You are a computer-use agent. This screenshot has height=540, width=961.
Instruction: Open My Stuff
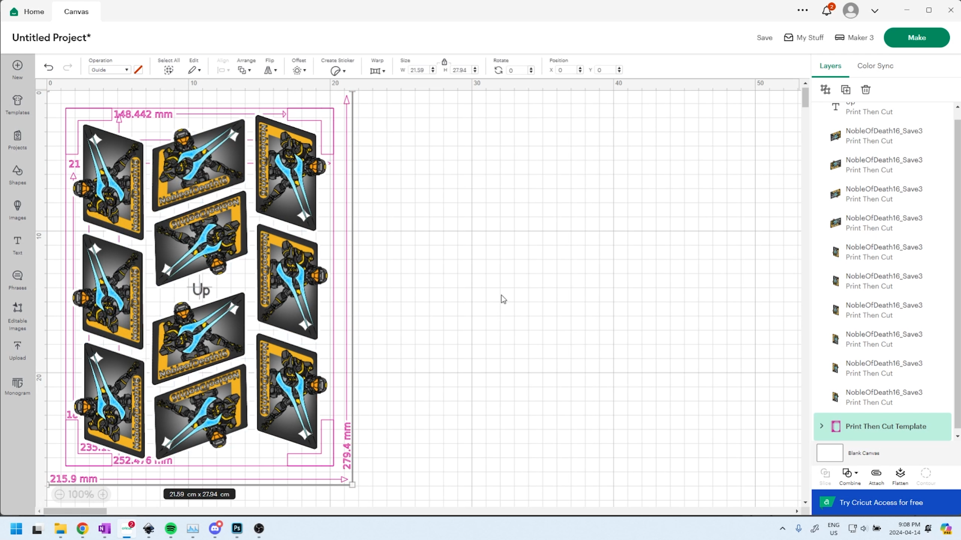(804, 38)
